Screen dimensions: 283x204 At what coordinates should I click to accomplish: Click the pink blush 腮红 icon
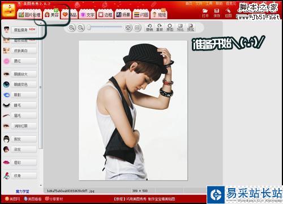pos(6,61)
